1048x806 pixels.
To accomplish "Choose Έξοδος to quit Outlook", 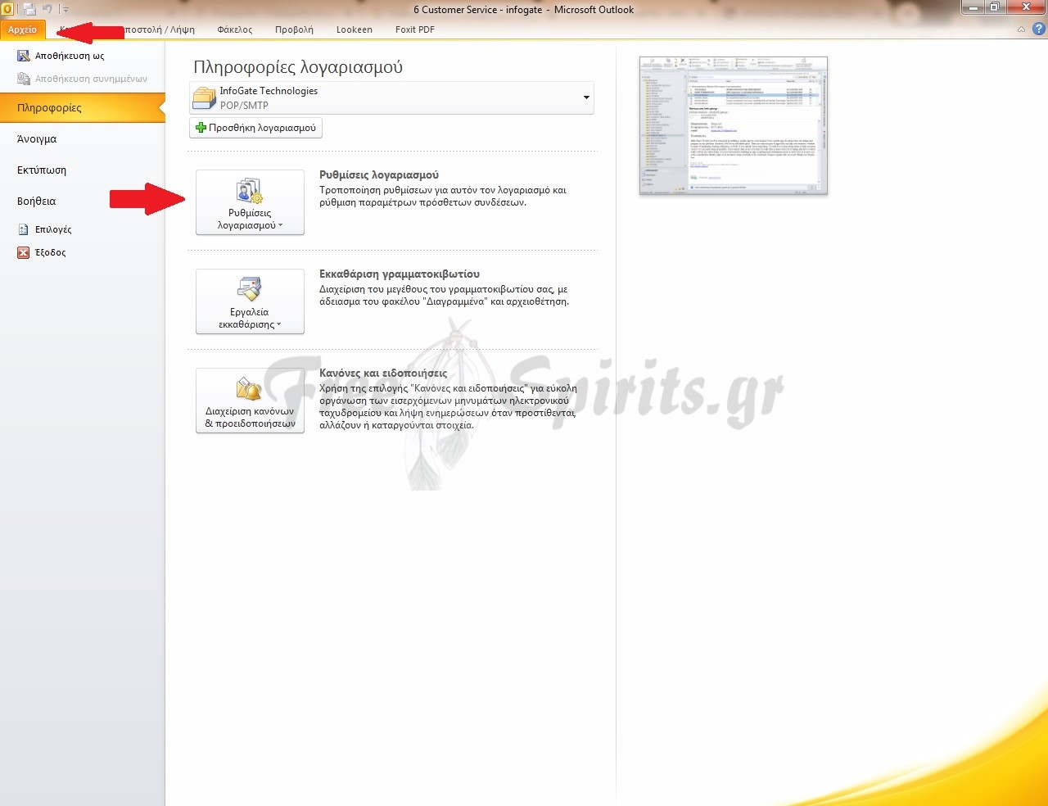I will 51,252.
